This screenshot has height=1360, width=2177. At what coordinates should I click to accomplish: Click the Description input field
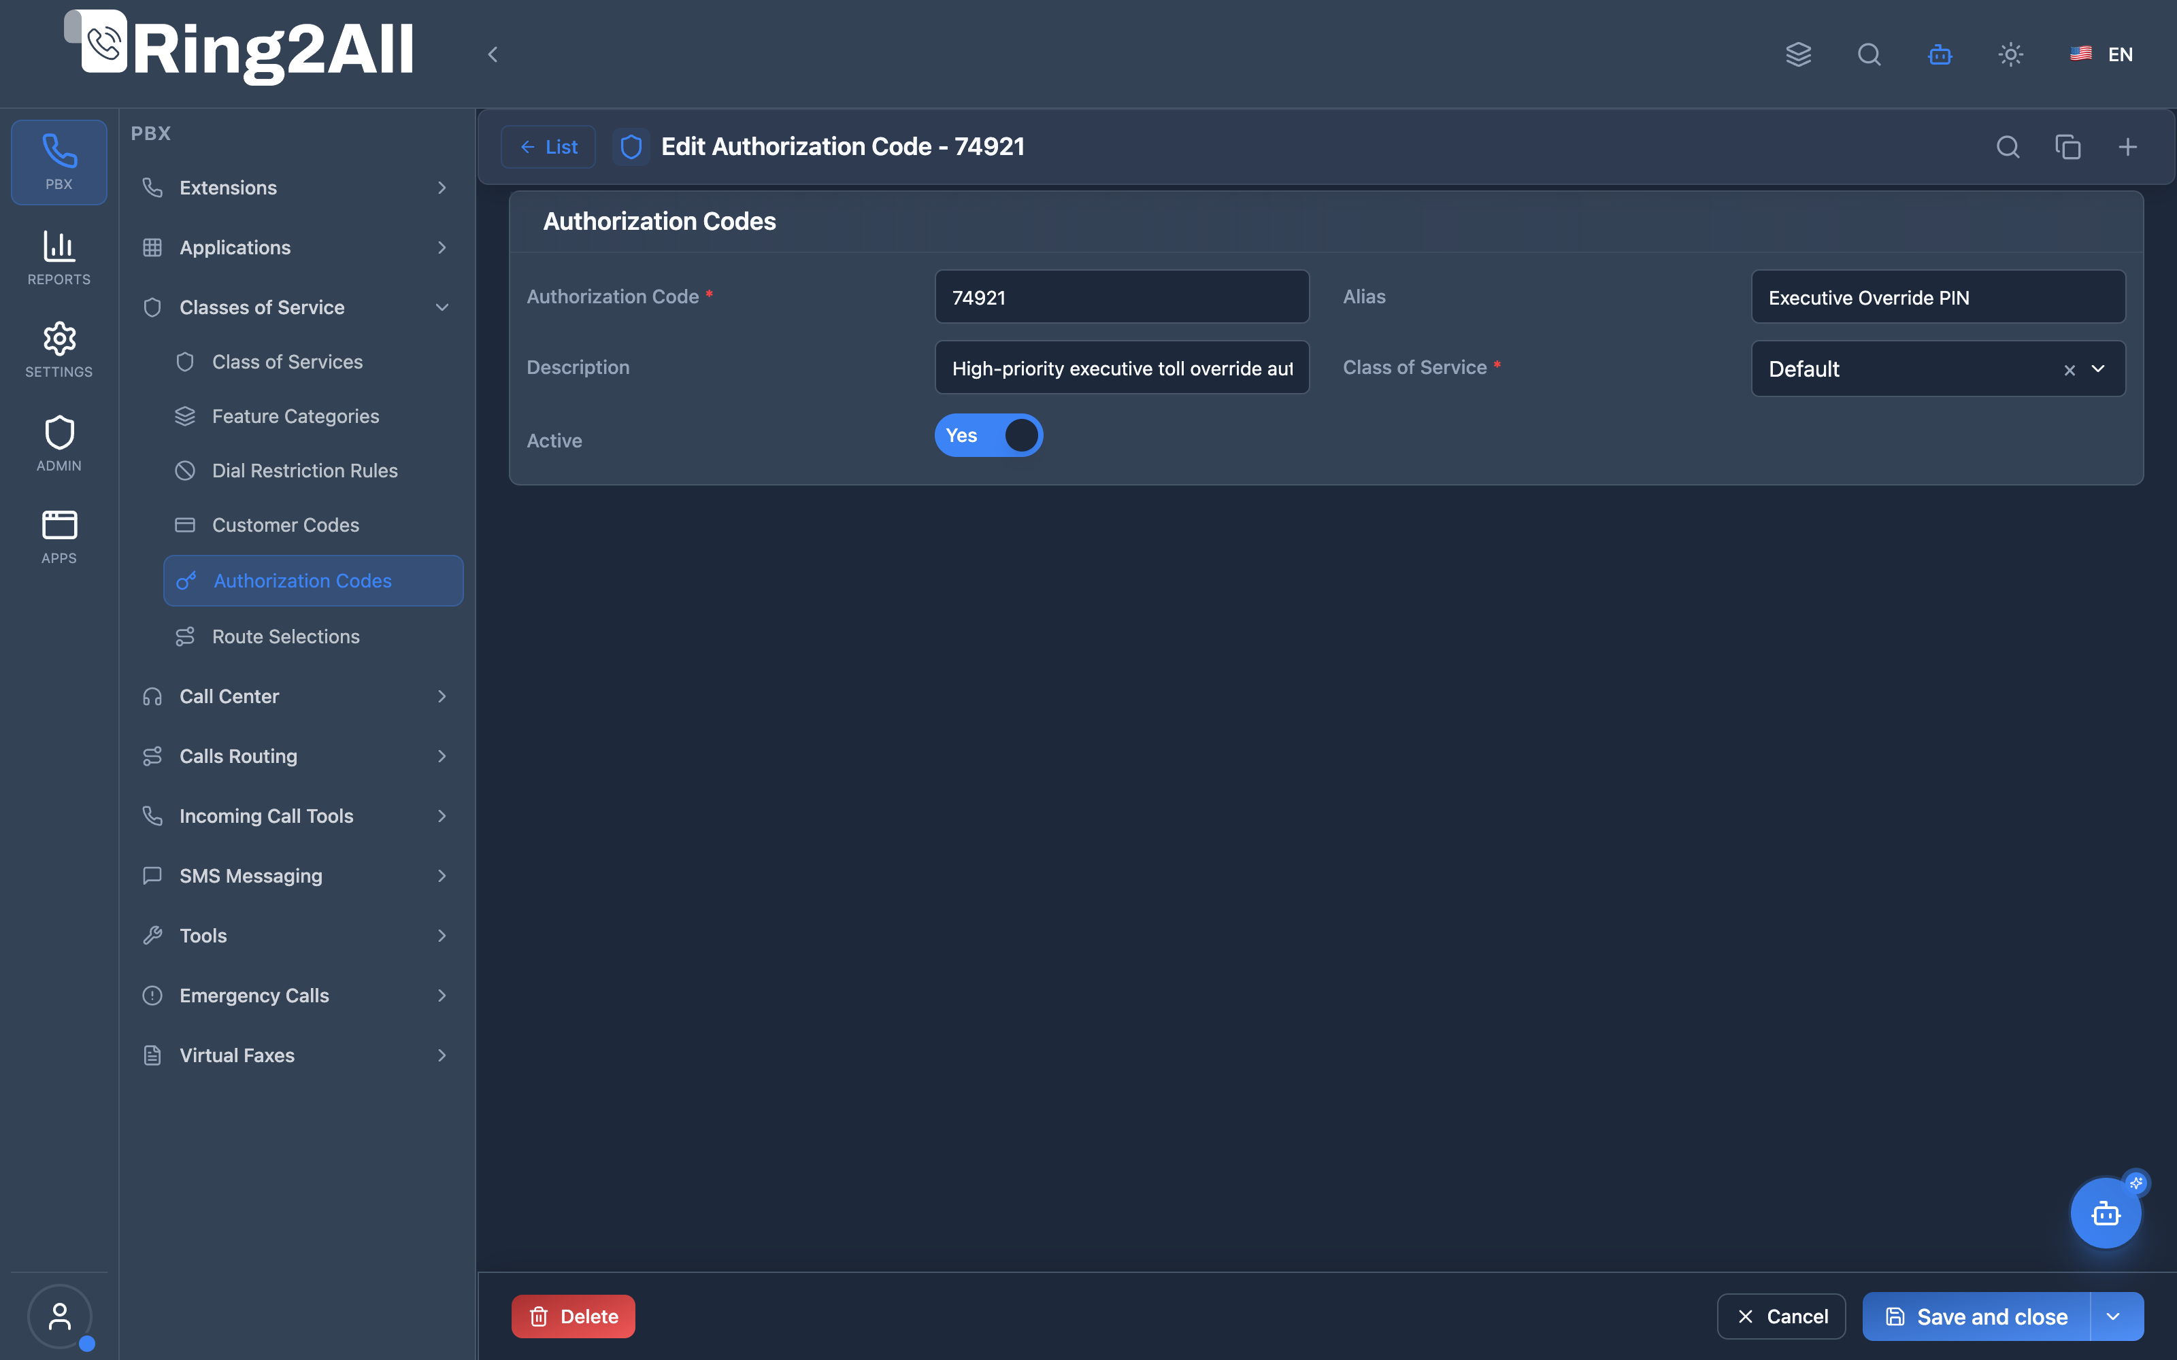point(1122,368)
